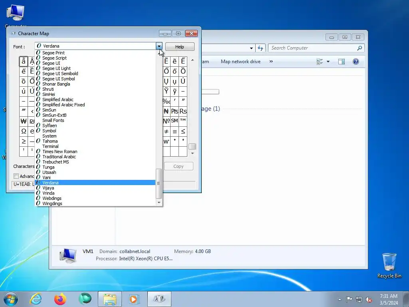Image resolution: width=409 pixels, height=307 pixels.
Task: Select Segoe UI Light font
Action: [95, 68]
